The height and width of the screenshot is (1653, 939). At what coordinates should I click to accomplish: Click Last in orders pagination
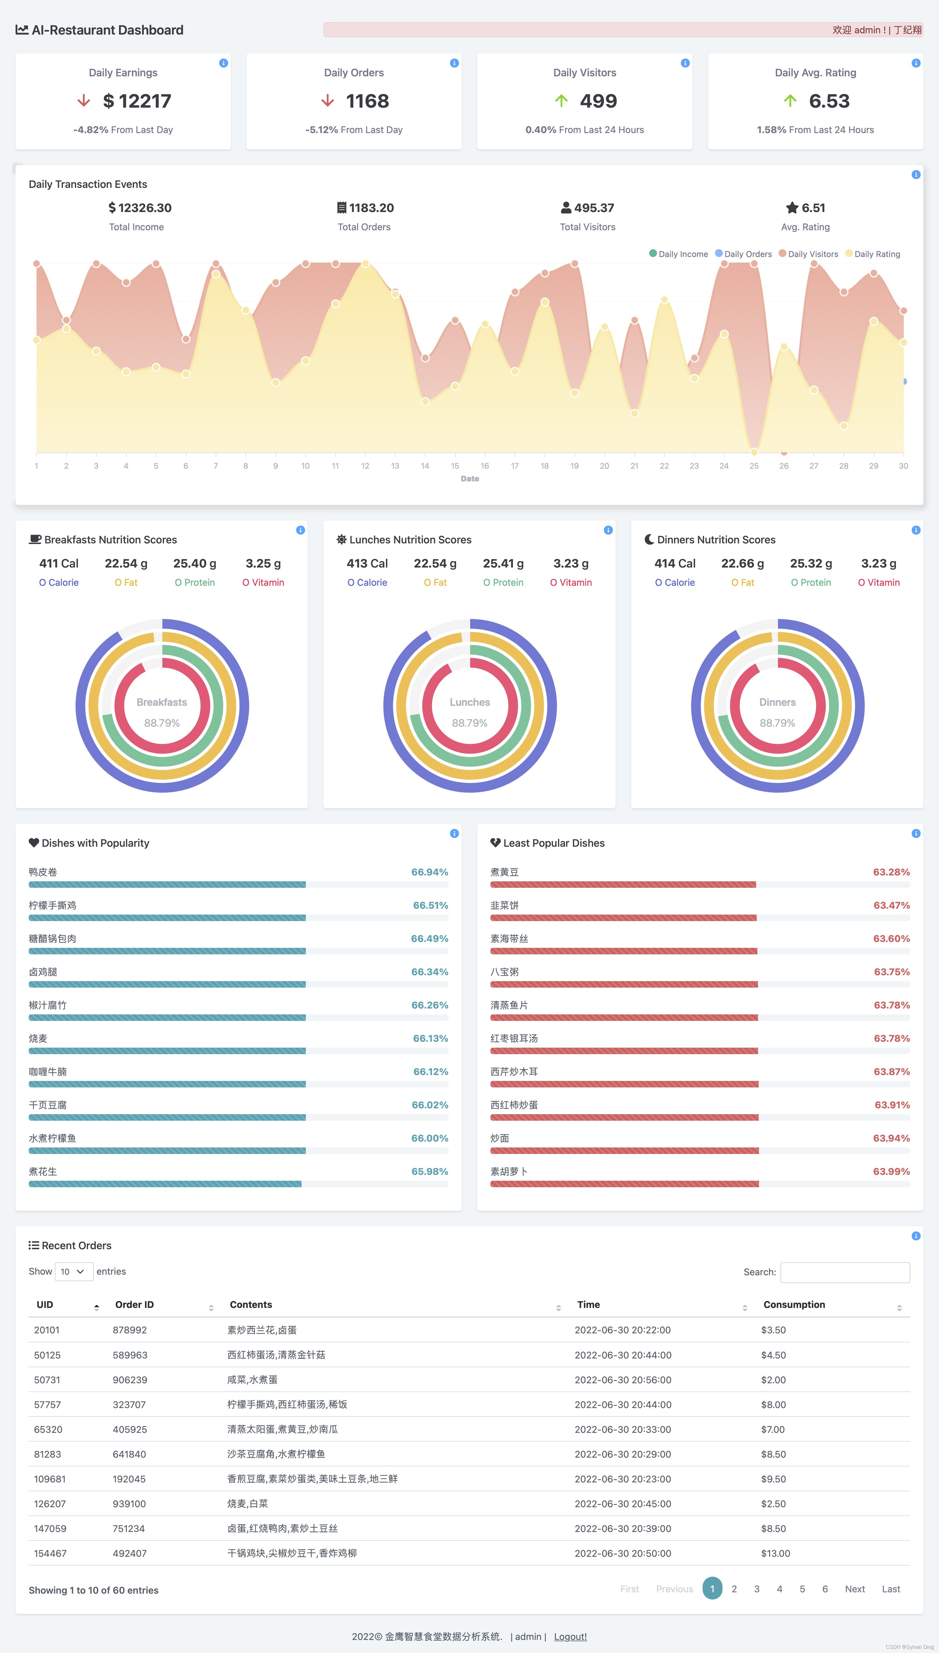(891, 1589)
